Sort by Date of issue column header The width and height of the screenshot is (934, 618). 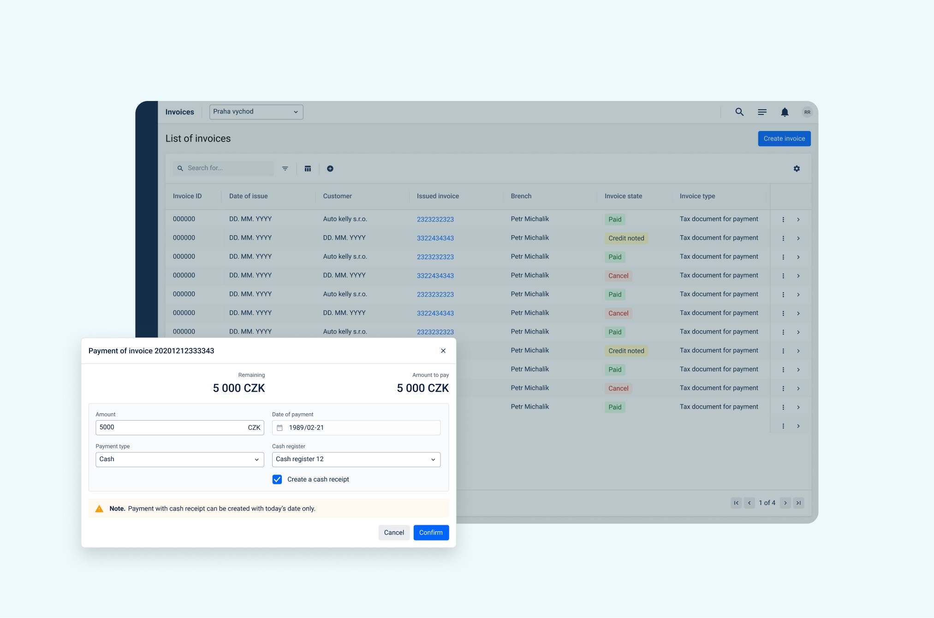click(249, 196)
